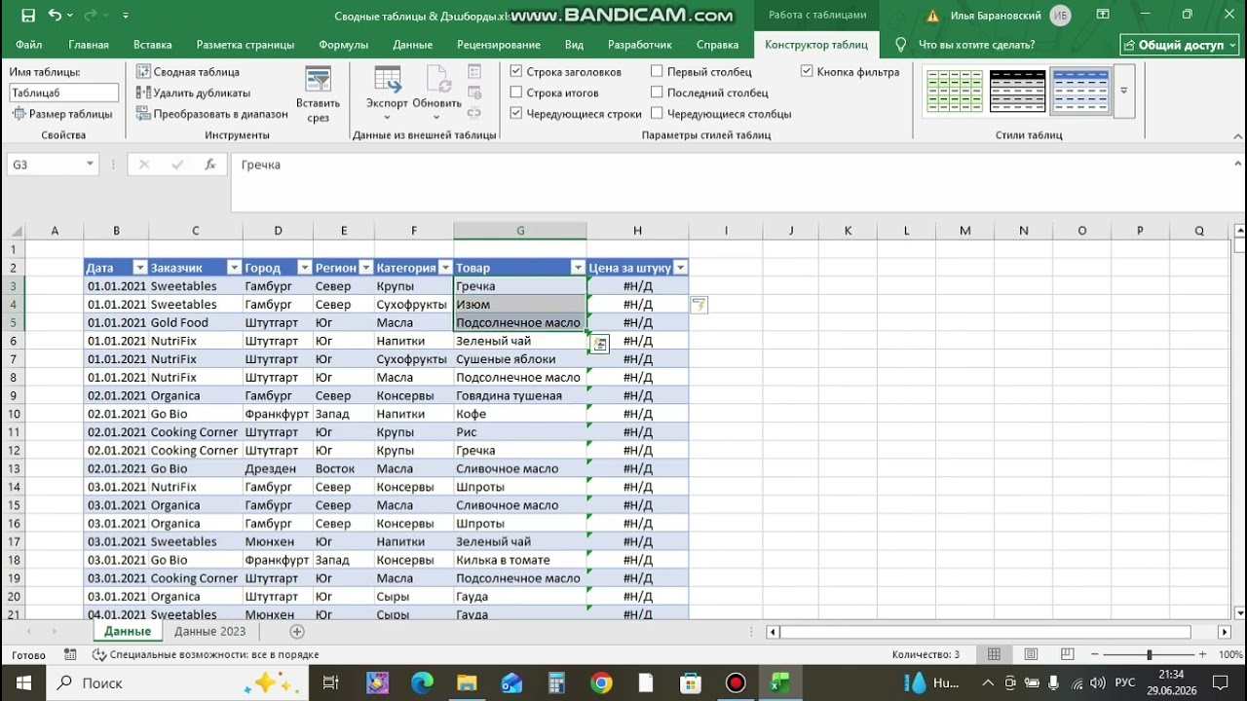This screenshot has width=1247, height=701.
Task: Add a new sheet with the plus icon
Action: pos(297,632)
